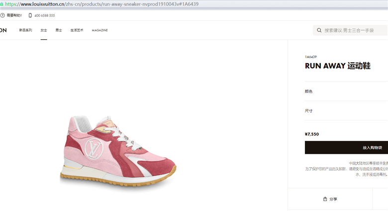Click the URL in the address bar

click(101, 4)
